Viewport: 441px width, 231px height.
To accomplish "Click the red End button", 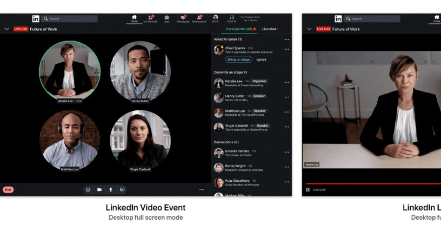I will tap(8, 190).
